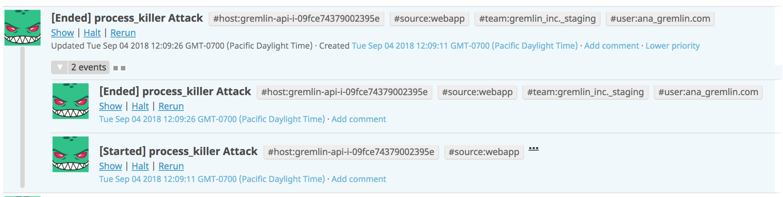This screenshot has width=783, height=197.
Task: Select the #source:webapp tag on the Started event
Action: pyautogui.click(x=484, y=152)
